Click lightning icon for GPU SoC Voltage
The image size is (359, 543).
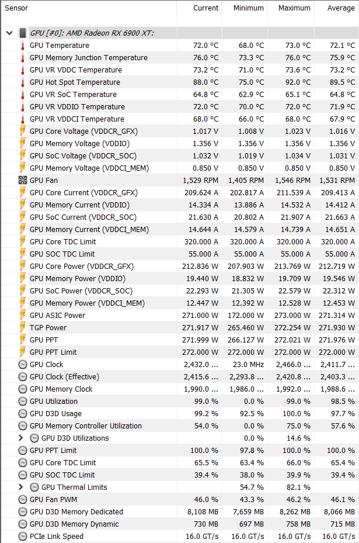[23, 156]
